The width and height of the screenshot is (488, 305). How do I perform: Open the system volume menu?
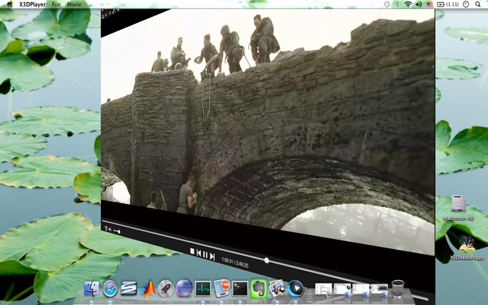(x=418, y=4)
